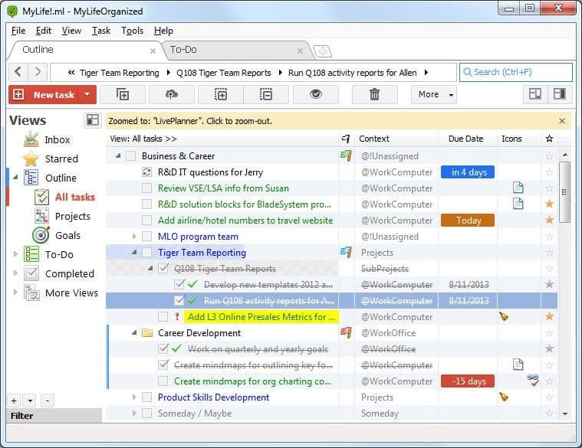Viewport: 582px width, 448px height.
Task: Open the Task menu
Action: [x=100, y=31]
